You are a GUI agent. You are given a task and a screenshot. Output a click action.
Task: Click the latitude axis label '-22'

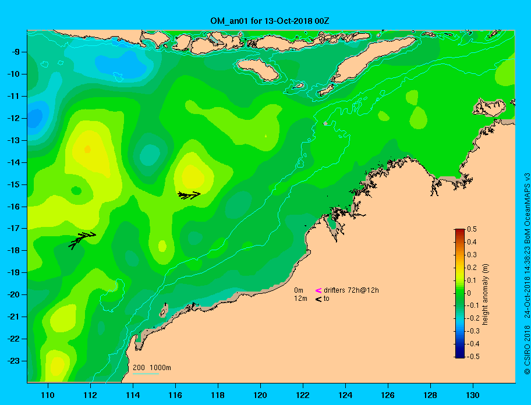click(x=14, y=339)
